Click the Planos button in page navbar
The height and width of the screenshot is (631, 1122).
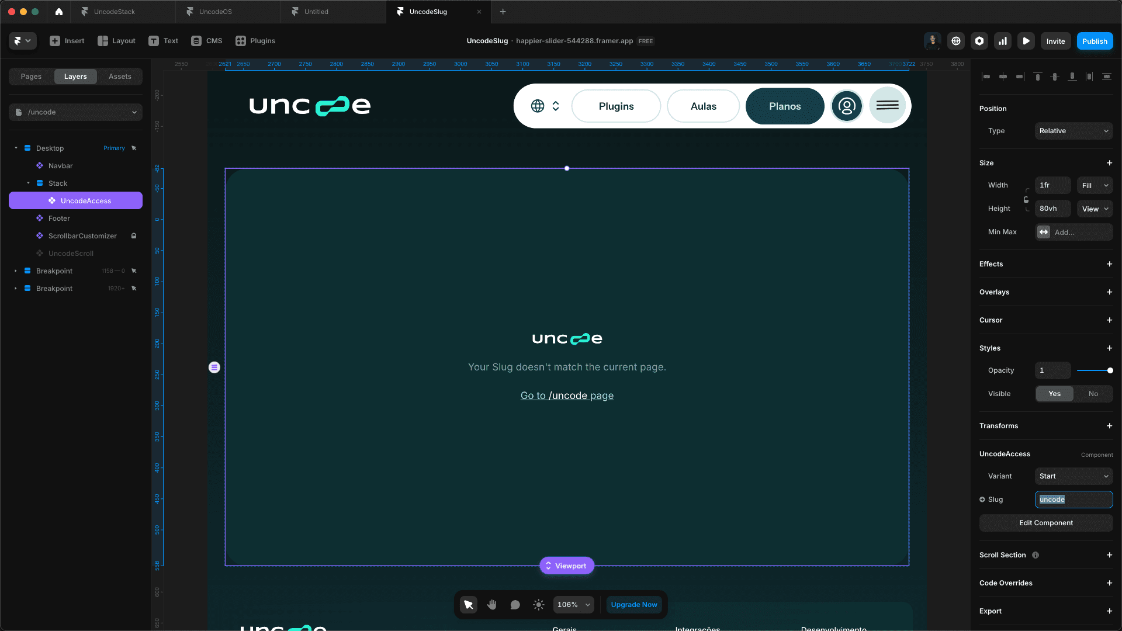click(x=785, y=106)
